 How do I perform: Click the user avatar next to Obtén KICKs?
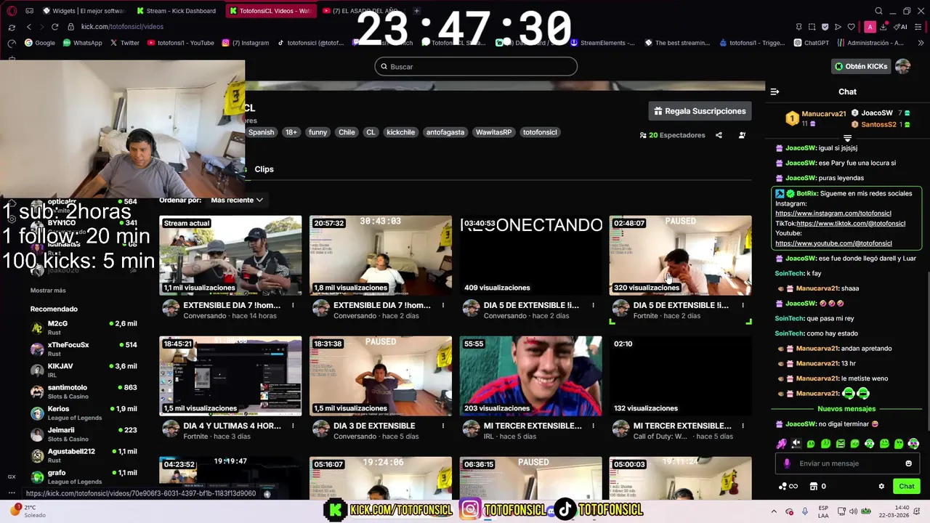point(902,66)
